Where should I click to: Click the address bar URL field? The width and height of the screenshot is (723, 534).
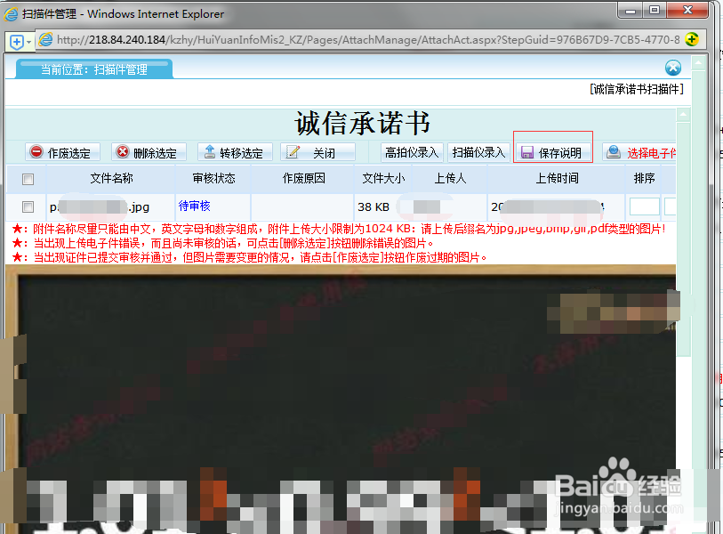(x=368, y=40)
